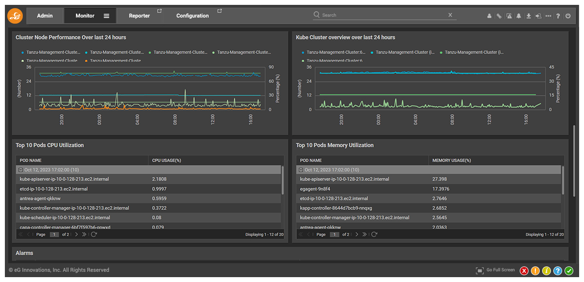Collapse Oct 12 group in Memory Utilization table
Screen dimensions: 584x282
(x=301, y=170)
